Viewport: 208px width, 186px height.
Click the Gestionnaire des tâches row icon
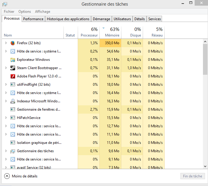pos(13,151)
